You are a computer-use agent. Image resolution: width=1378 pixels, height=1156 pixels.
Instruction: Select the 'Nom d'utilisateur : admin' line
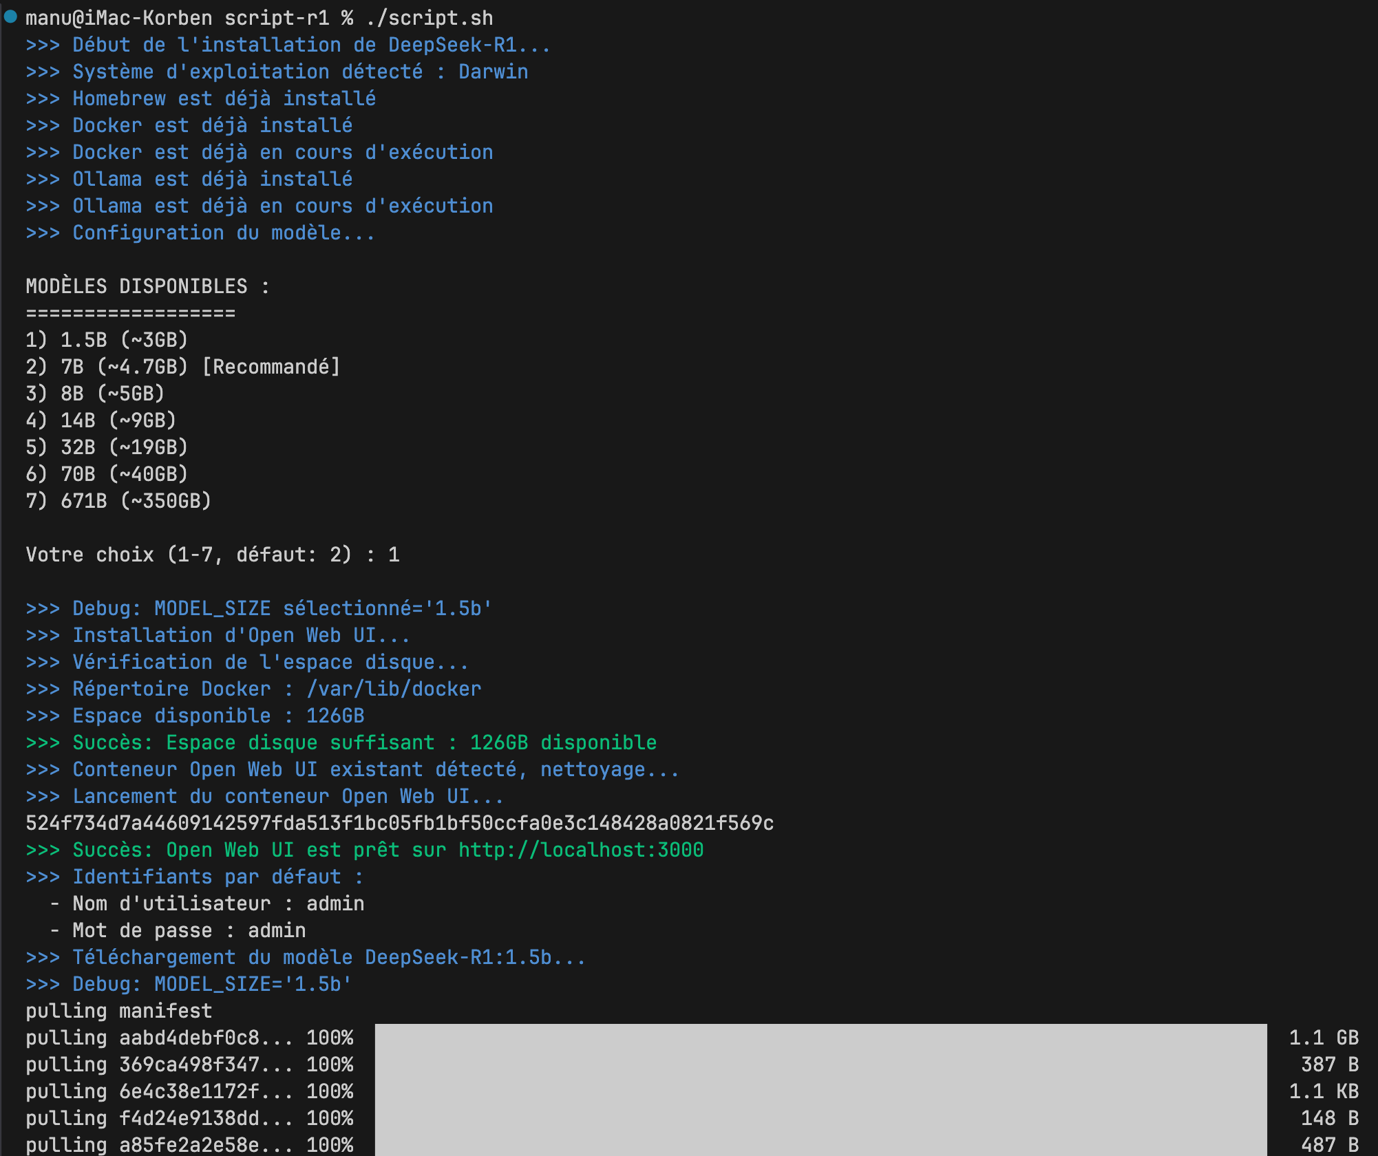pos(207,903)
